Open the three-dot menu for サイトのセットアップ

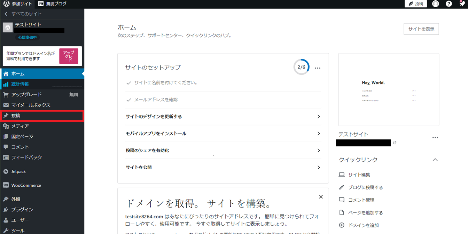[317, 68]
